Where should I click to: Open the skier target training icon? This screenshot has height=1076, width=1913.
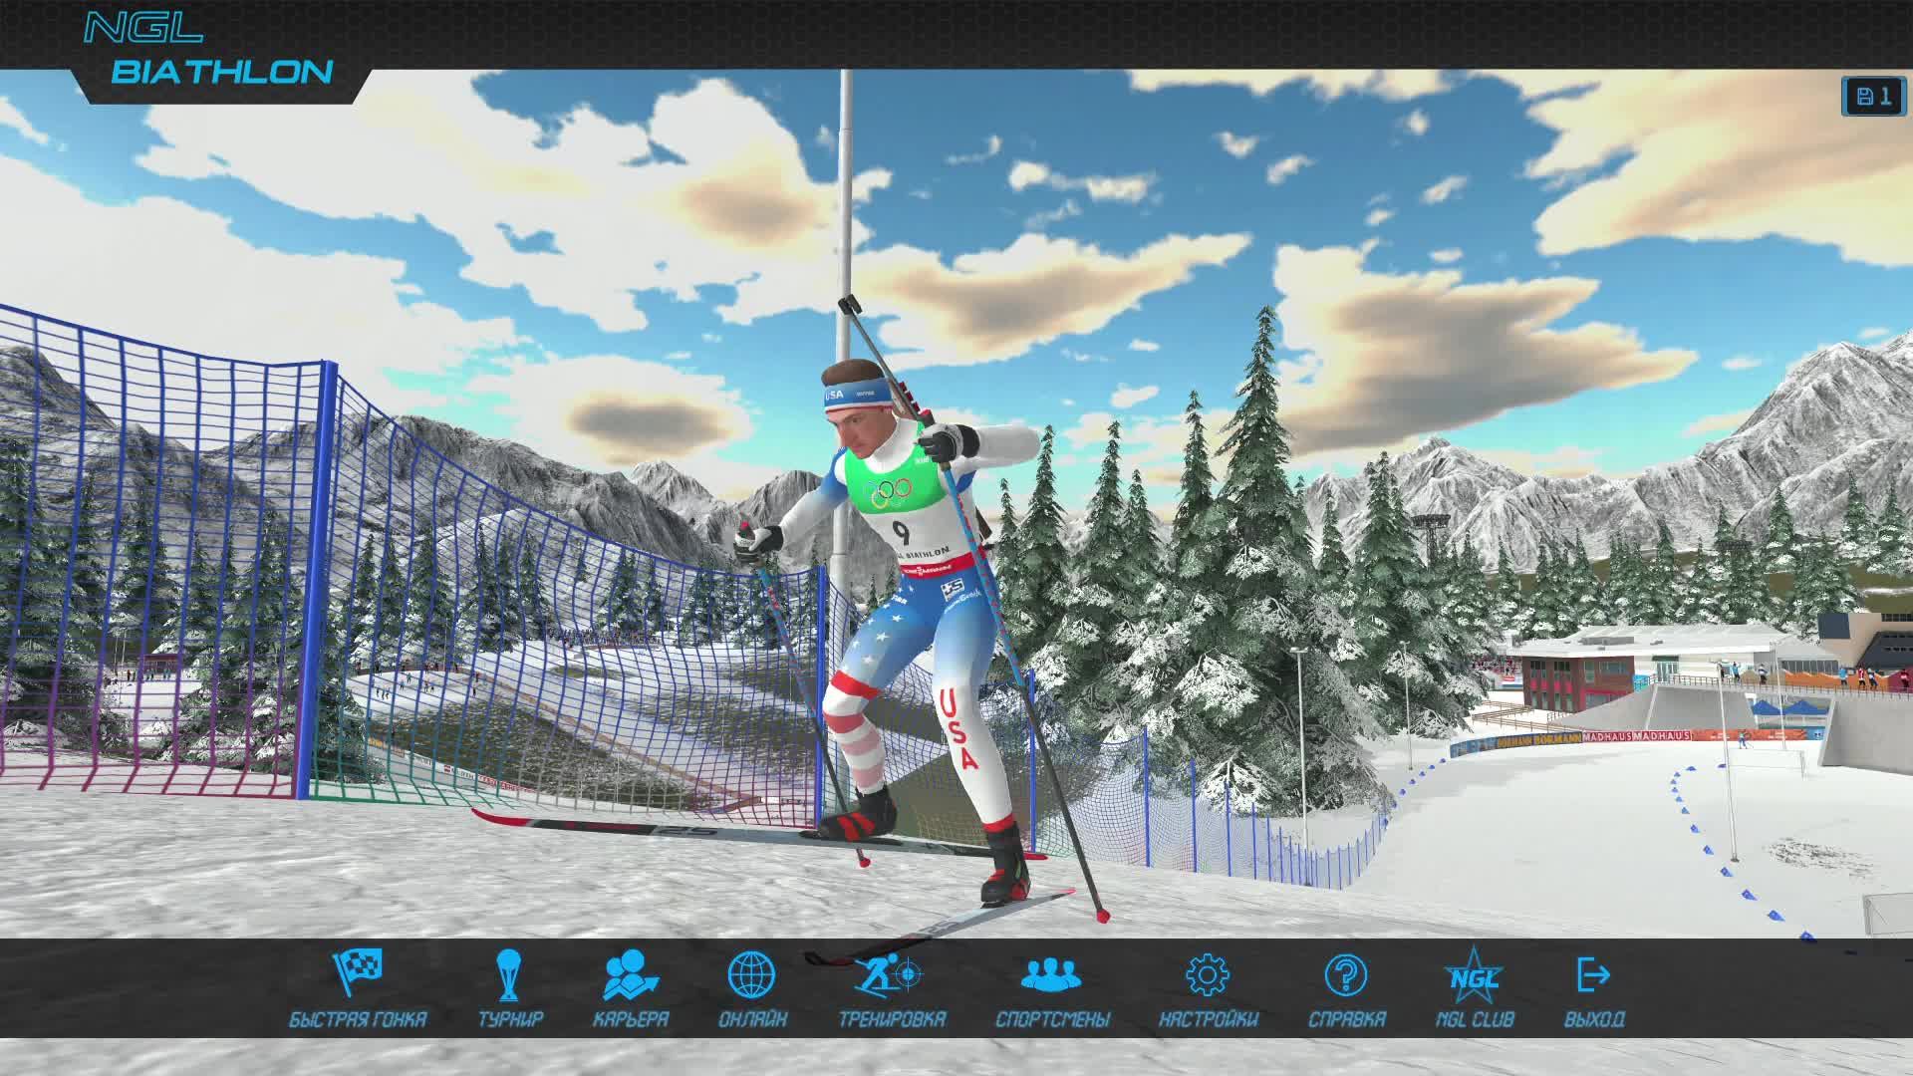pyautogui.click(x=891, y=973)
